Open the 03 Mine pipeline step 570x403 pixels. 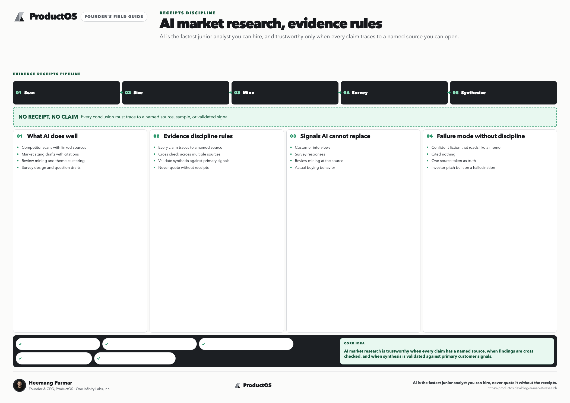pyautogui.click(x=285, y=93)
